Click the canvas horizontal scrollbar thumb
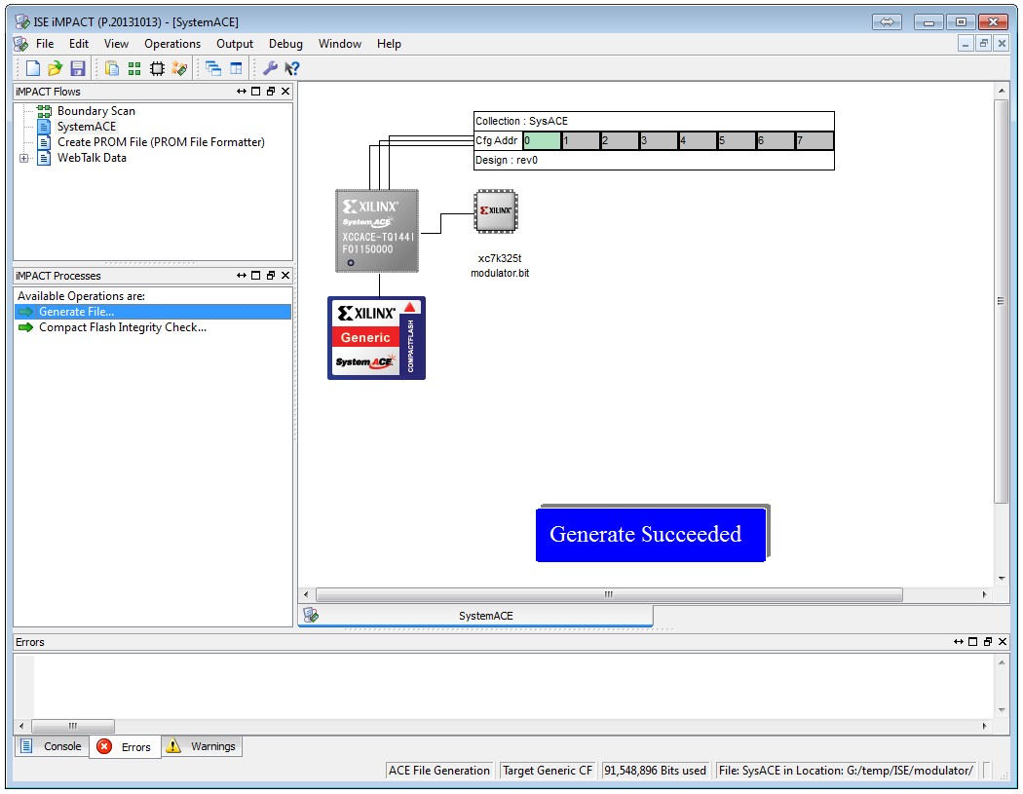Screen dimensions: 1023x794 609,595
